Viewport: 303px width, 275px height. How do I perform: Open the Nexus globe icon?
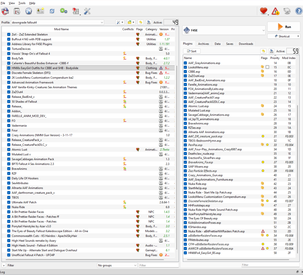pos(29,11)
